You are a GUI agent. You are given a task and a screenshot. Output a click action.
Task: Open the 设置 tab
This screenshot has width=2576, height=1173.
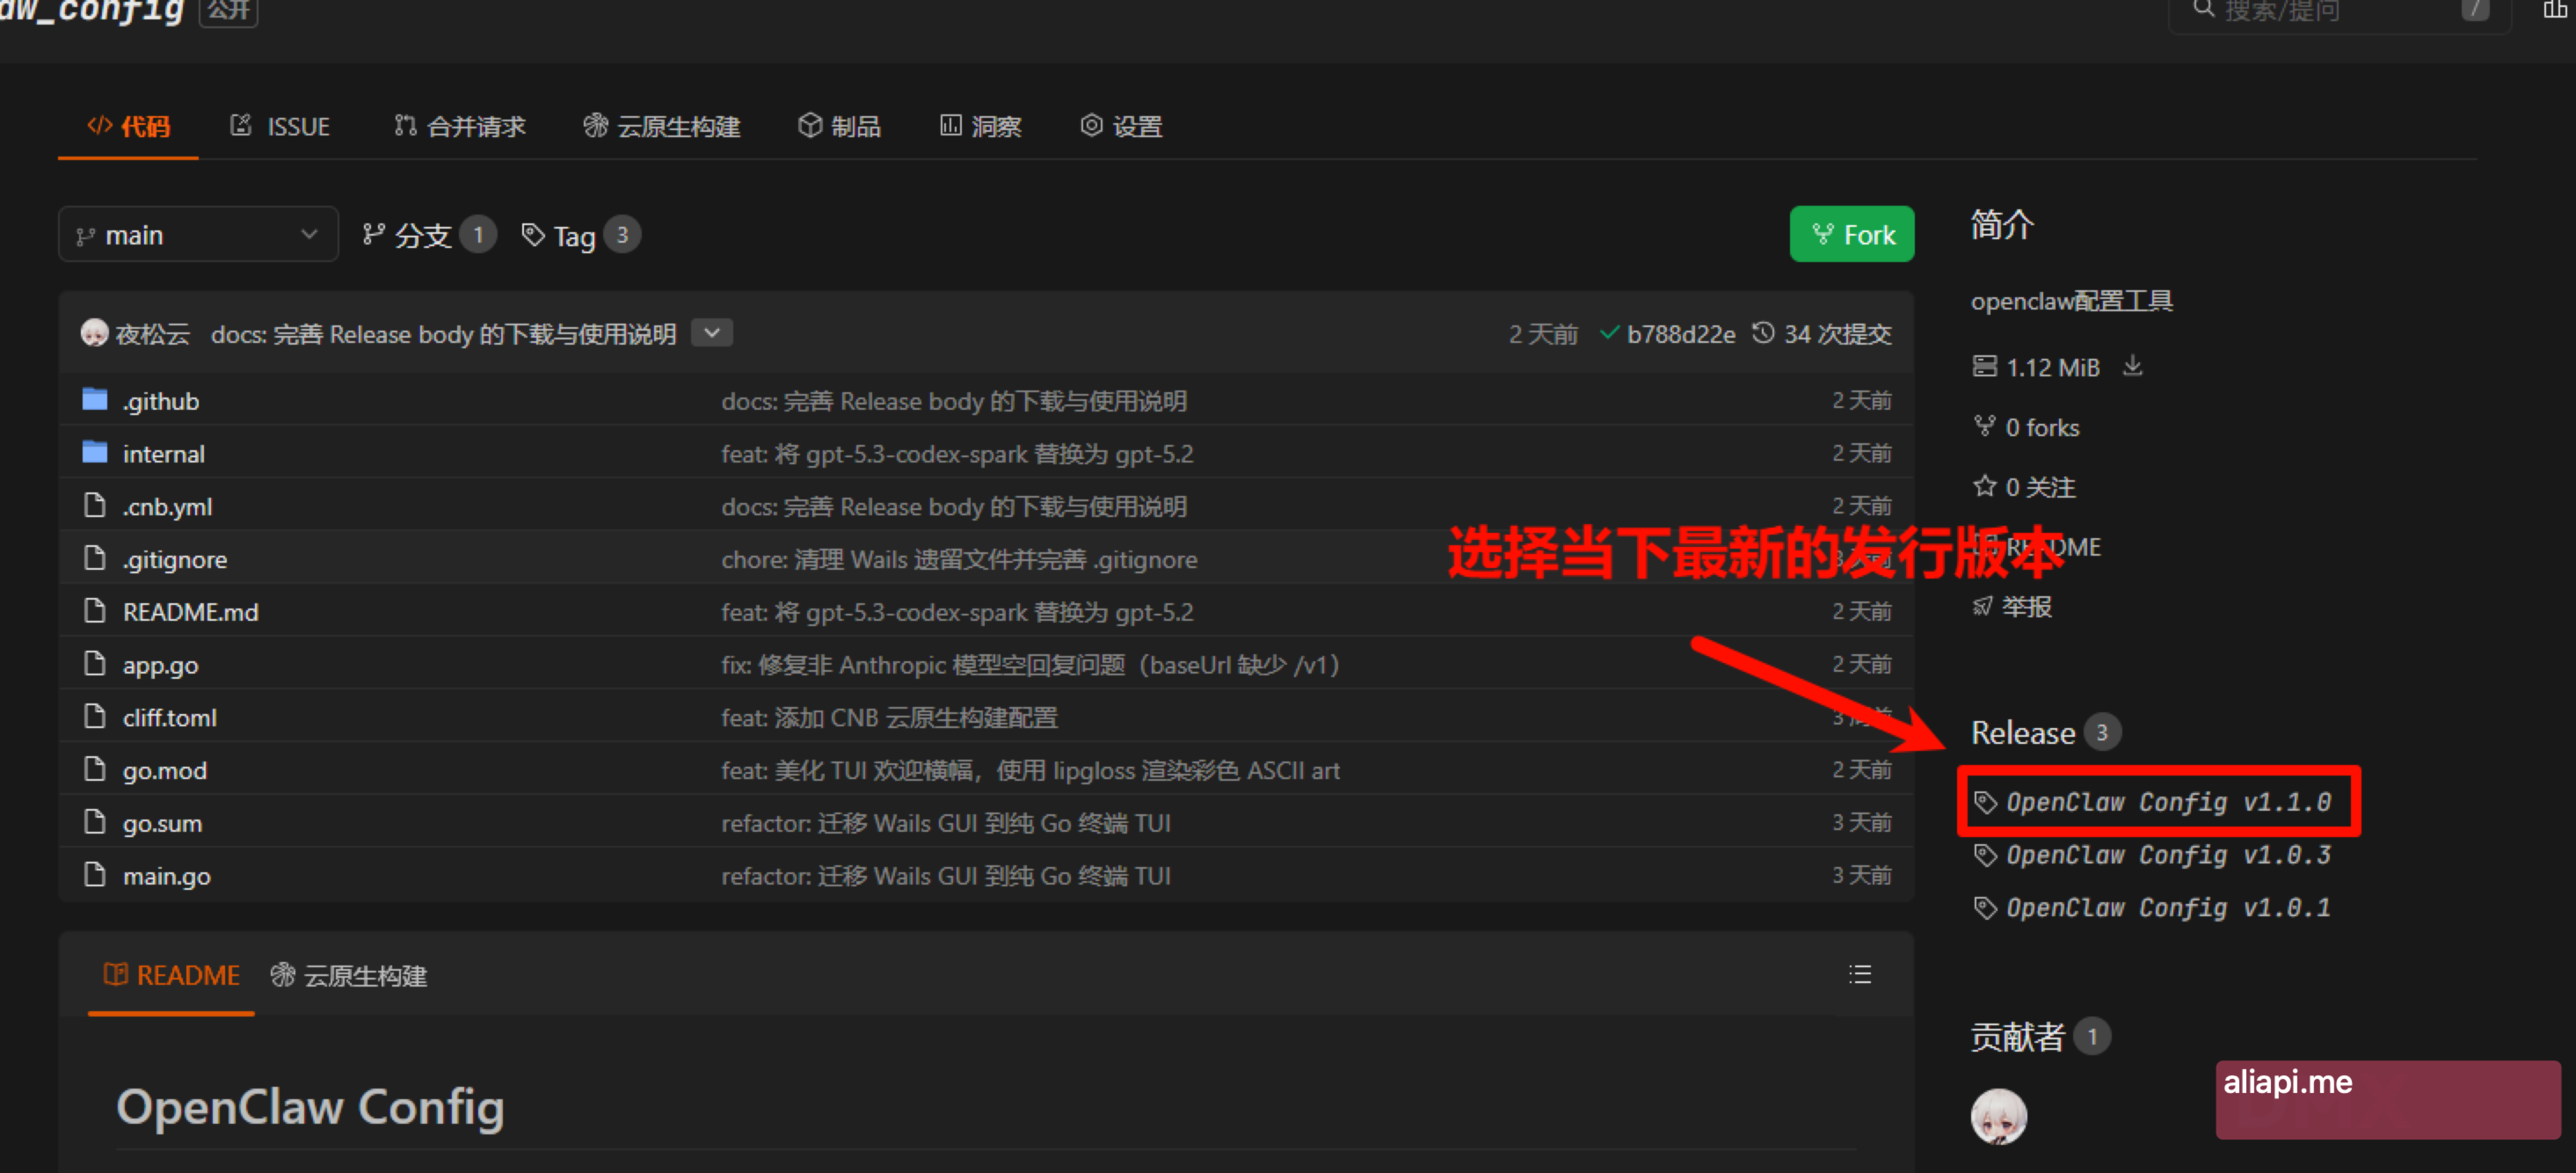click(x=1121, y=126)
